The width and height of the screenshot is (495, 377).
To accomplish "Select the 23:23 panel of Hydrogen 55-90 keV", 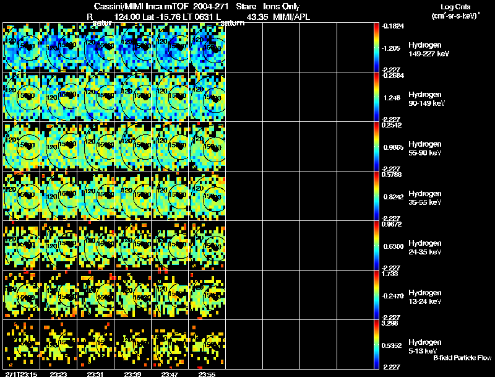I will point(58,147).
